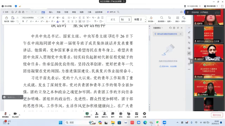The width and height of the screenshot is (225, 126).
Task: Open meeting Settings (设置) gear icon
Action: [x=144, y=114]
